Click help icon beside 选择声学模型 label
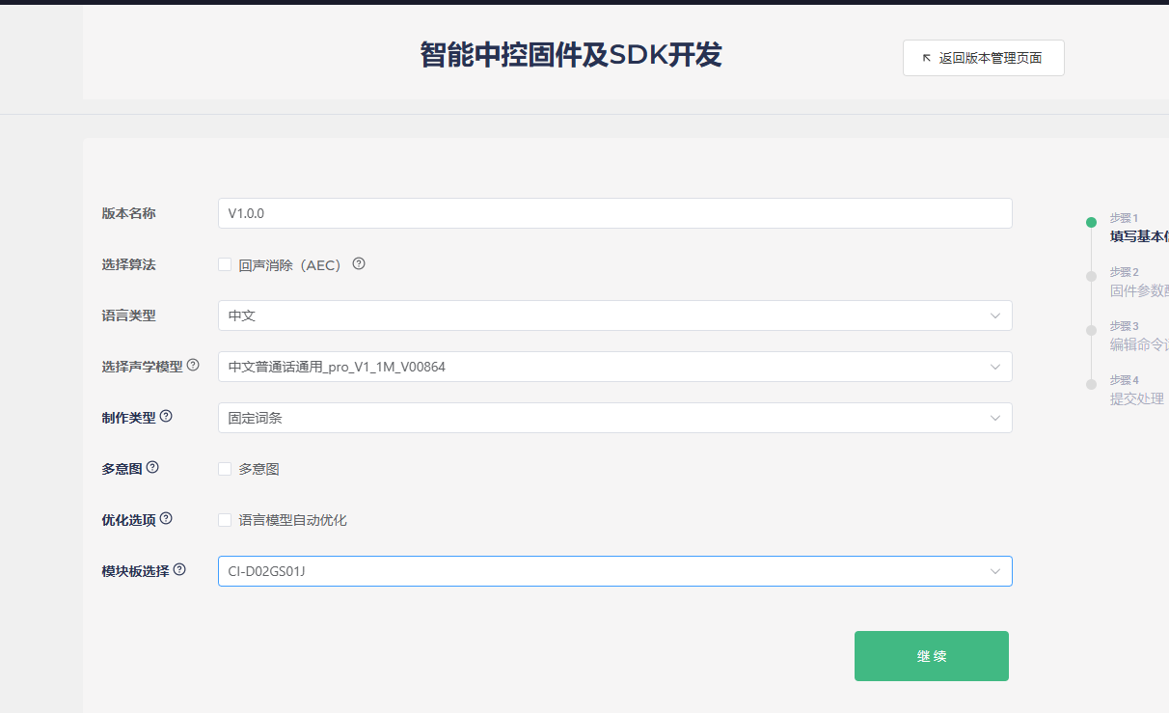 pos(193,365)
